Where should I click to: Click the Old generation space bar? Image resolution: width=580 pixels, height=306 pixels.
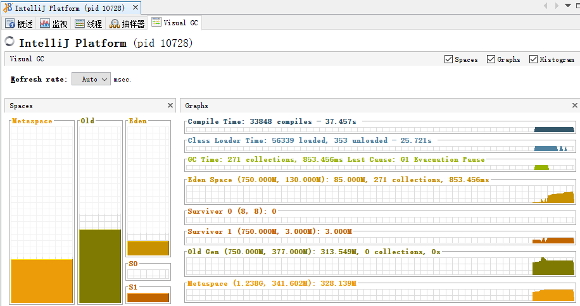(99, 266)
